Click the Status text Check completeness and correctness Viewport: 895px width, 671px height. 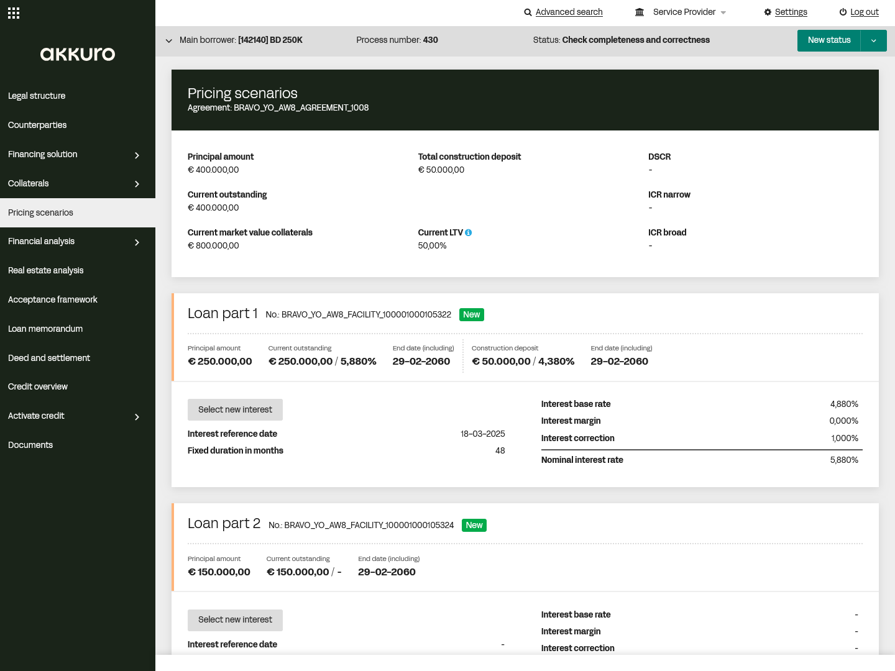(x=636, y=40)
